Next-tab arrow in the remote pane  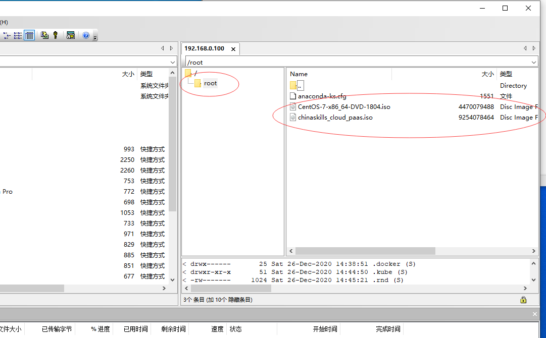pos(534,48)
